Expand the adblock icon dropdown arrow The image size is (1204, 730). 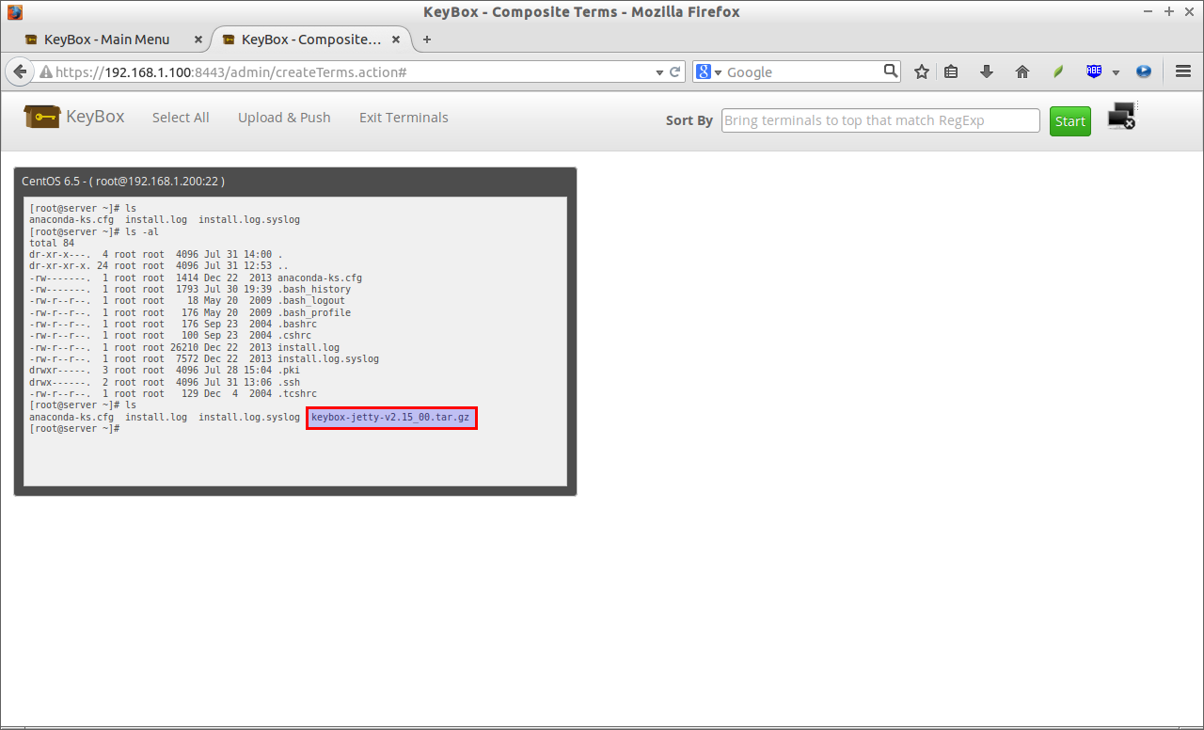point(1117,72)
